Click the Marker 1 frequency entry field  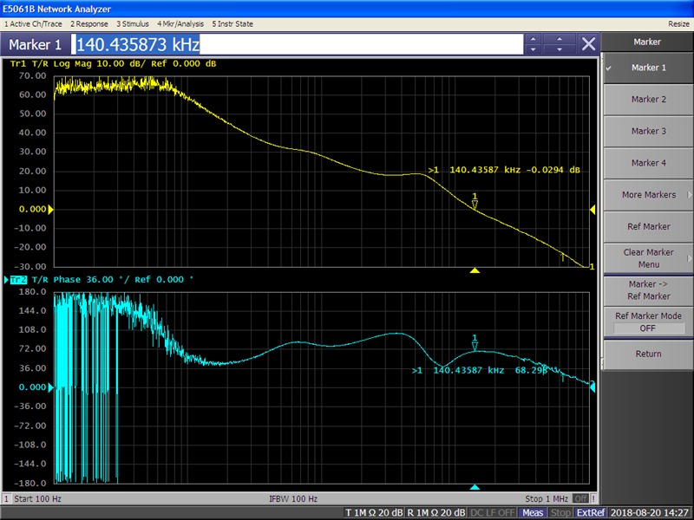pos(297,44)
